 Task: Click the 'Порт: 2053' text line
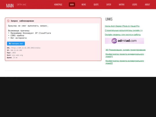coord(11,53)
